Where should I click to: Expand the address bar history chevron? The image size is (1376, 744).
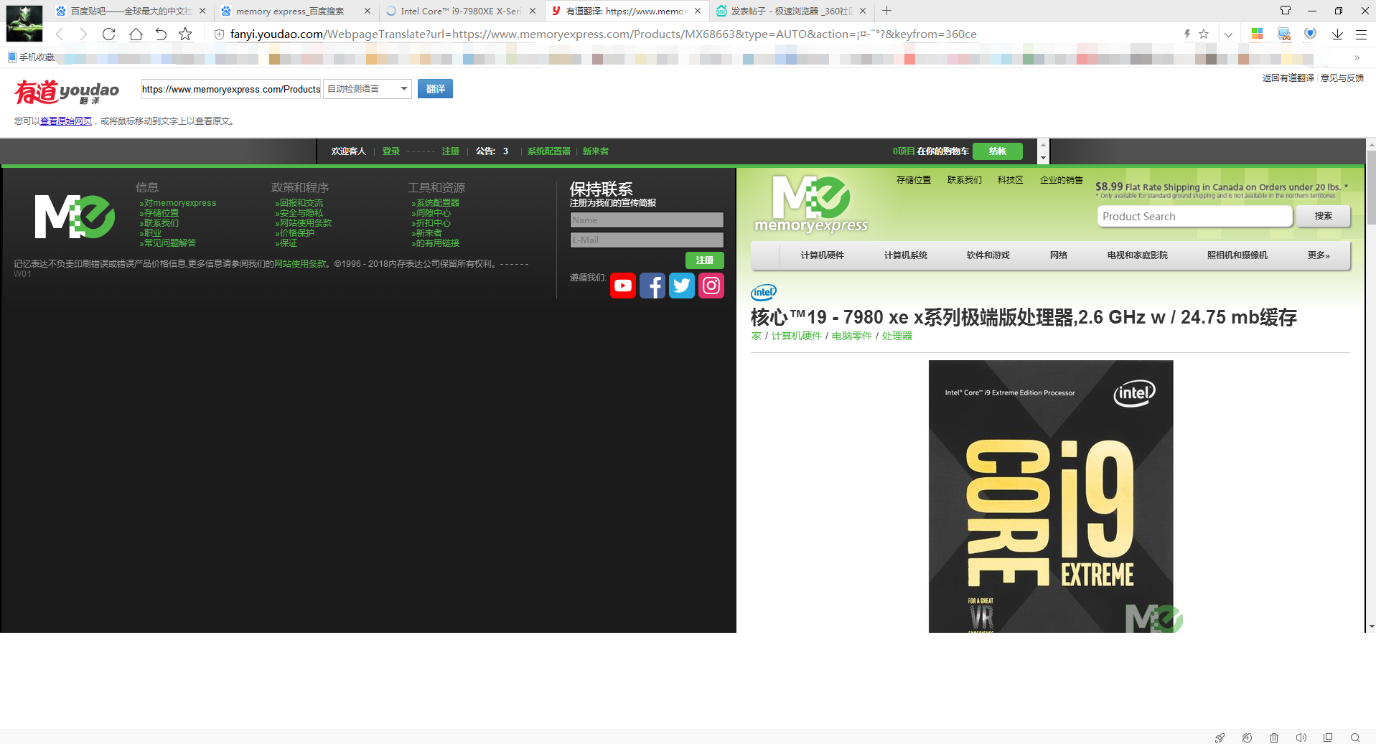(1228, 34)
